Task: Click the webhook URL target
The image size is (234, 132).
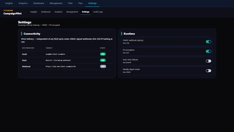Action: click(61, 67)
